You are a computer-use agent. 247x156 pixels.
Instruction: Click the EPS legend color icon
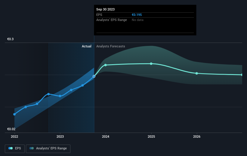(11, 148)
